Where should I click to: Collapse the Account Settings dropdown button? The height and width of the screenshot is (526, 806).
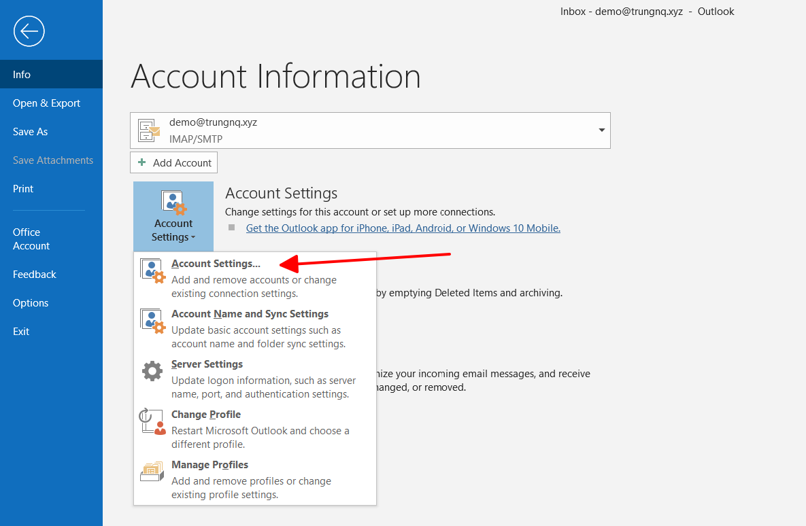pos(173,216)
